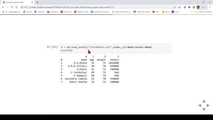Click the round extension icon beside the star
Screen dimensions: 213x120
click(x=185, y=7)
